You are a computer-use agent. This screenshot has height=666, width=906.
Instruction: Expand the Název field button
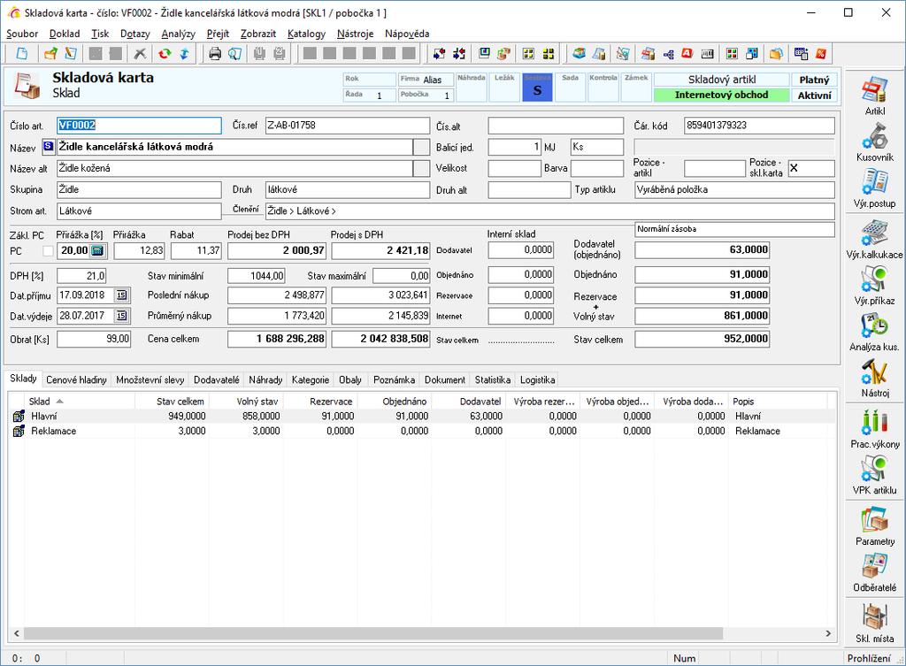pos(421,147)
